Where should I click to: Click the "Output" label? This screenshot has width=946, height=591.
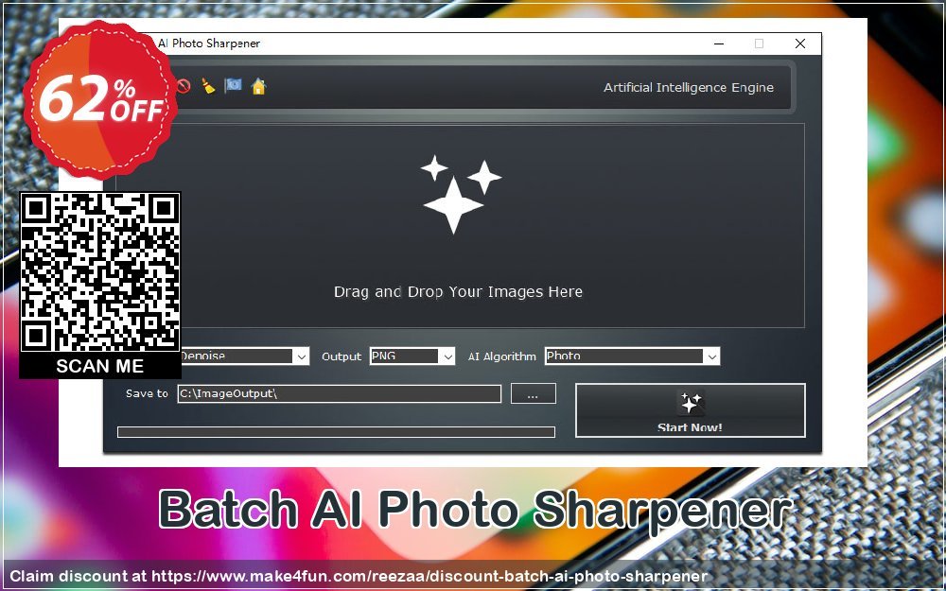(342, 356)
